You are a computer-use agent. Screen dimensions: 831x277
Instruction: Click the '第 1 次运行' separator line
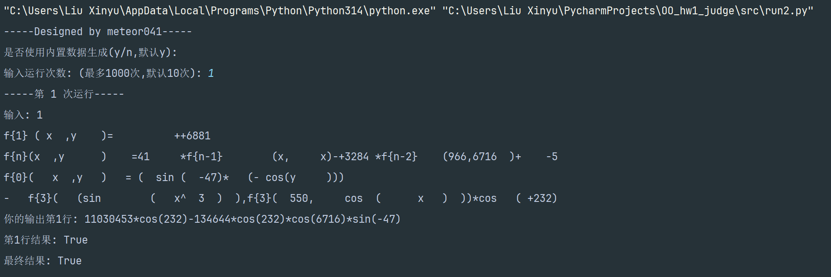point(64,94)
